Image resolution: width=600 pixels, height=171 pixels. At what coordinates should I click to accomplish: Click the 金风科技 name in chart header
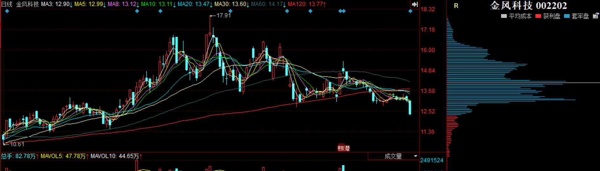point(27,4)
